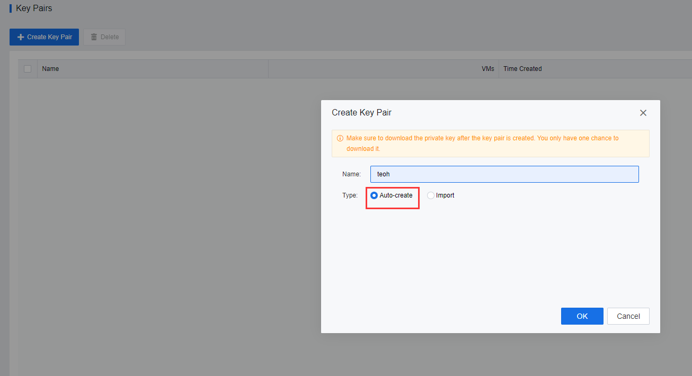The width and height of the screenshot is (692, 376).
Task: Click the Name column header
Action: click(50, 69)
